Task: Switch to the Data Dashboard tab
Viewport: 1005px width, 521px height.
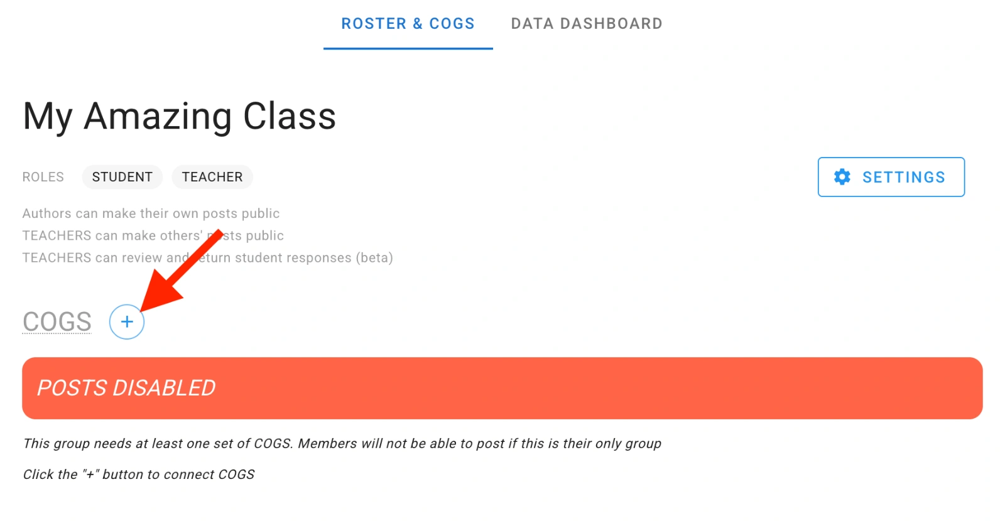Action: click(587, 24)
